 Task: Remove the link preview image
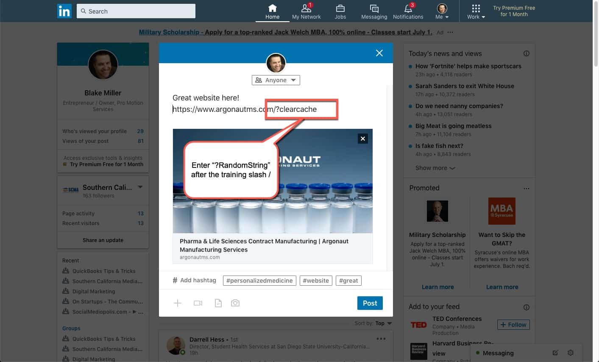(x=362, y=139)
